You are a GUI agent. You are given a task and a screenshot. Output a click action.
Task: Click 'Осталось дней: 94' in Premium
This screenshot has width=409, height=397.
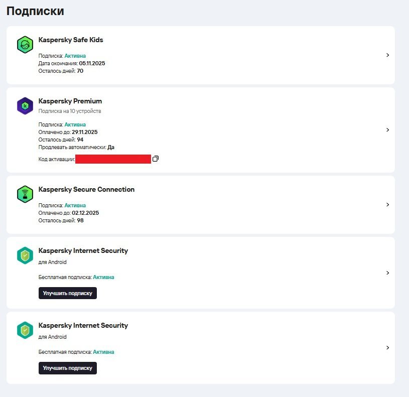click(61, 140)
